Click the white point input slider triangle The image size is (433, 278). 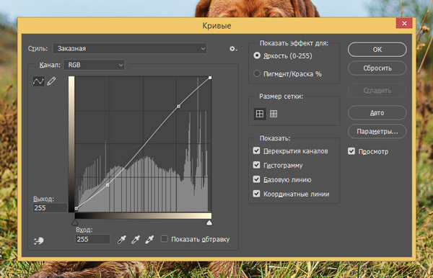pos(209,223)
